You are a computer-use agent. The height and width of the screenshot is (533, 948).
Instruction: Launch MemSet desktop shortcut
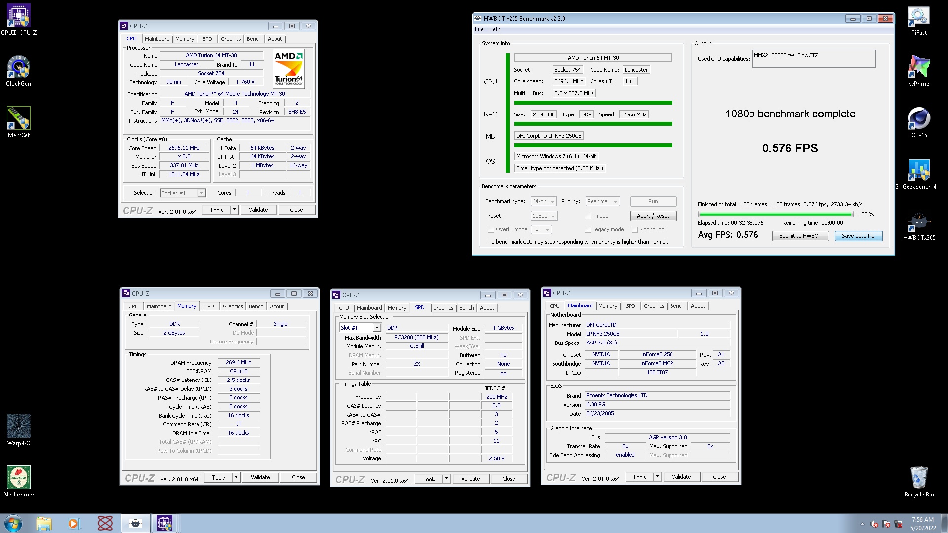pos(19,122)
